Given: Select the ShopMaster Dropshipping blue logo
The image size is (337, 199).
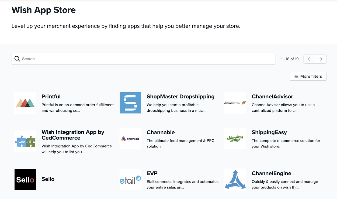Looking at the screenshot, I should [x=130, y=103].
